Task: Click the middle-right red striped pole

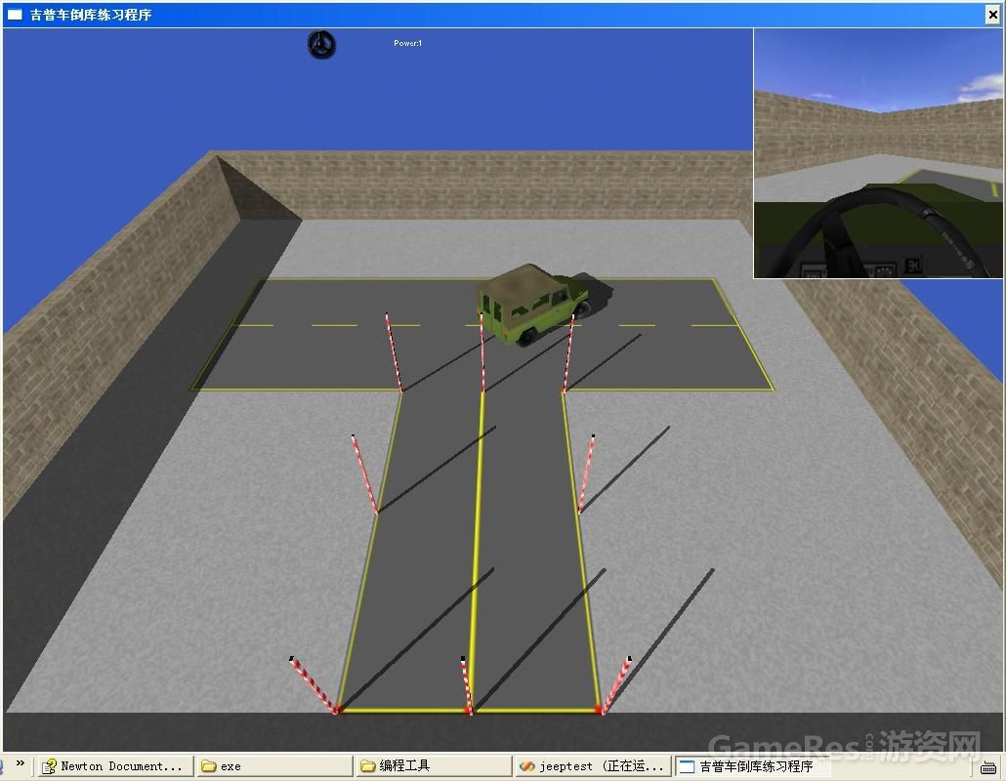Action: coord(586,473)
